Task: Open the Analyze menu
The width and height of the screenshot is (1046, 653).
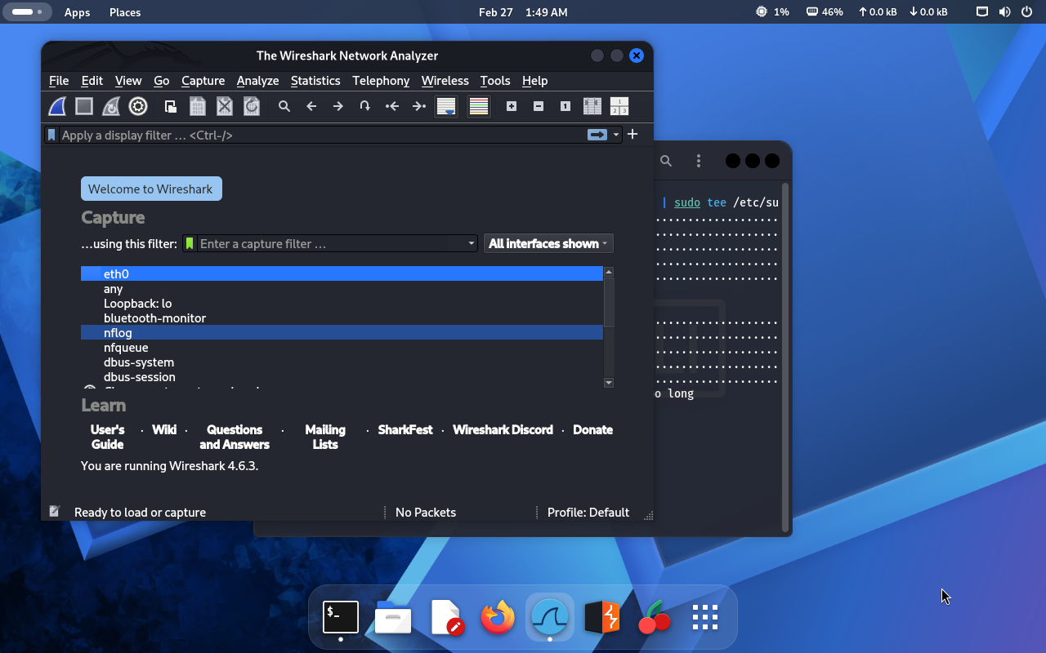Action: (257, 81)
